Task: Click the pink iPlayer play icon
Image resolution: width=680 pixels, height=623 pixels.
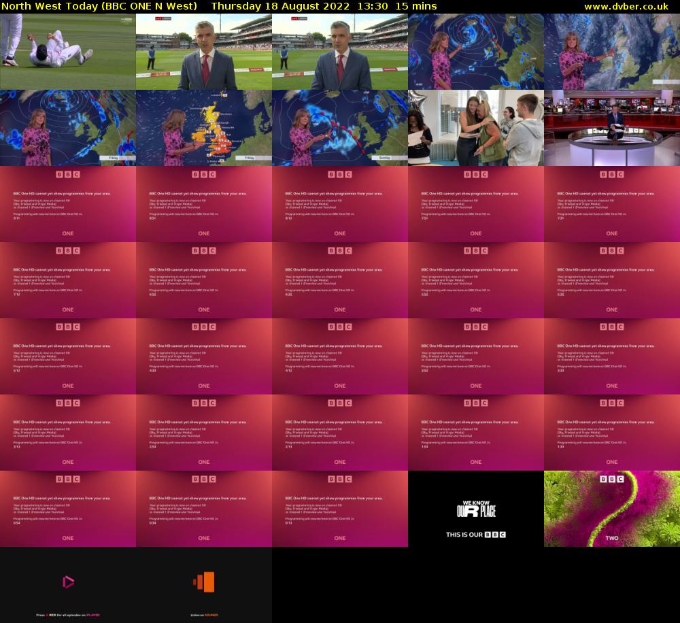Action: click(x=68, y=582)
